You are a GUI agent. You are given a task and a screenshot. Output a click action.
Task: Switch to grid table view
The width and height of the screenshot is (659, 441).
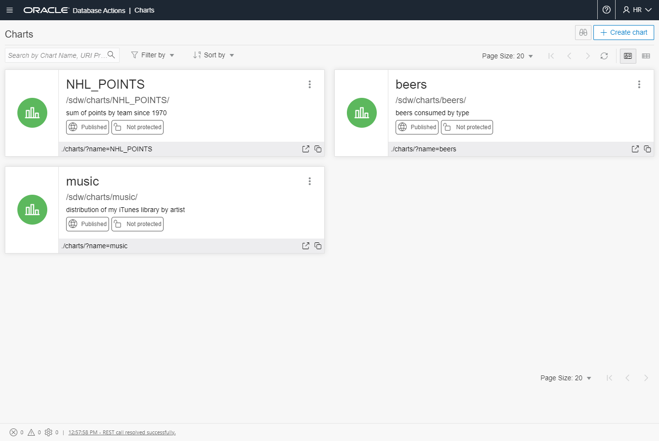pyautogui.click(x=646, y=56)
